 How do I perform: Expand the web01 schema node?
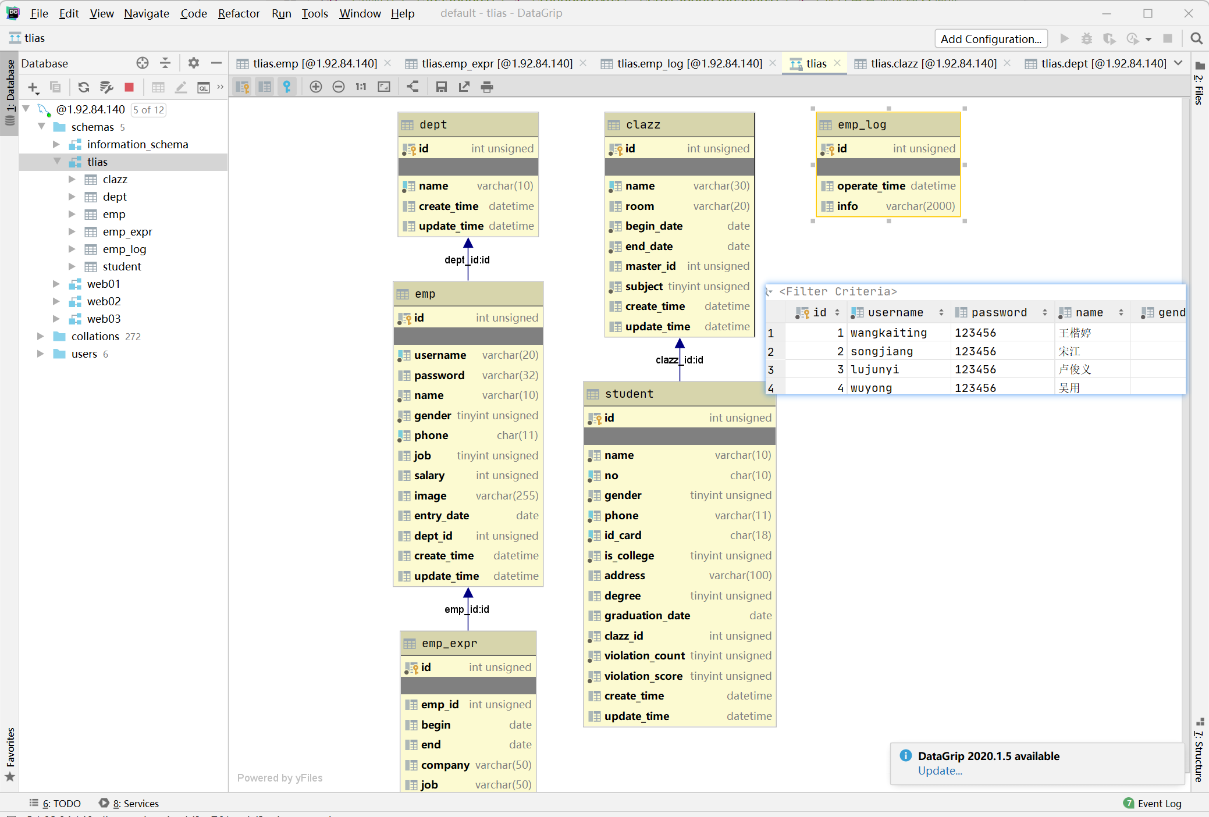coord(56,284)
